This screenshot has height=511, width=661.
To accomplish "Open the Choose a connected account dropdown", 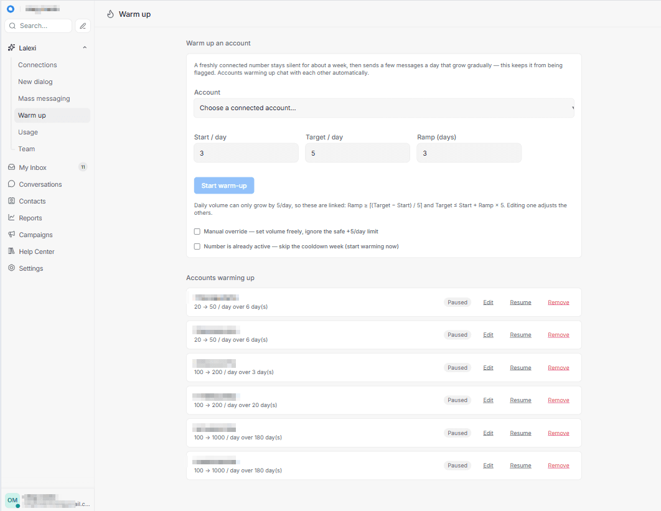I will (384, 108).
